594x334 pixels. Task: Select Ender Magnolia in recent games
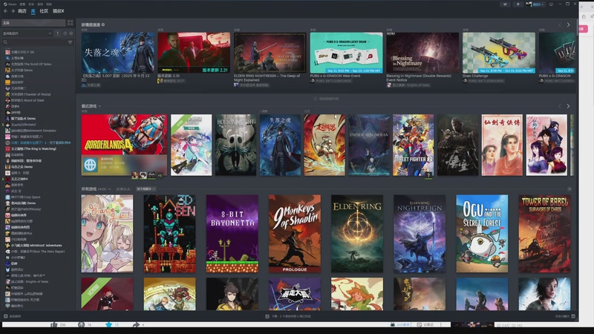[369, 145]
